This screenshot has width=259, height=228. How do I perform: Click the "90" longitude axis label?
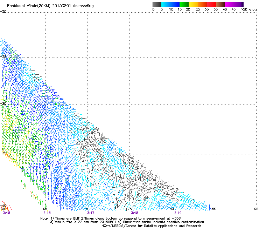click(x=256, y=209)
